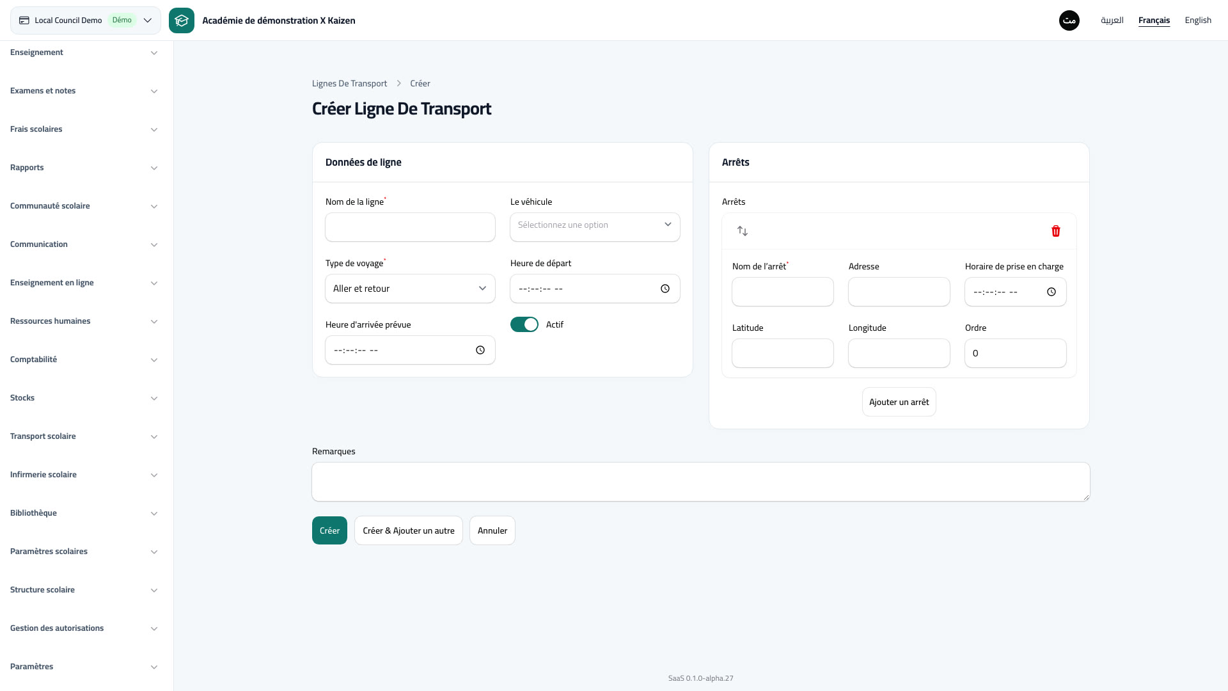Click the Ordre number field

(x=1016, y=353)
